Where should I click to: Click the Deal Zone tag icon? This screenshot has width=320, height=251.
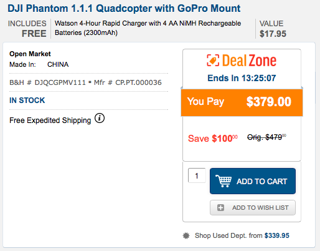point(213,61)
